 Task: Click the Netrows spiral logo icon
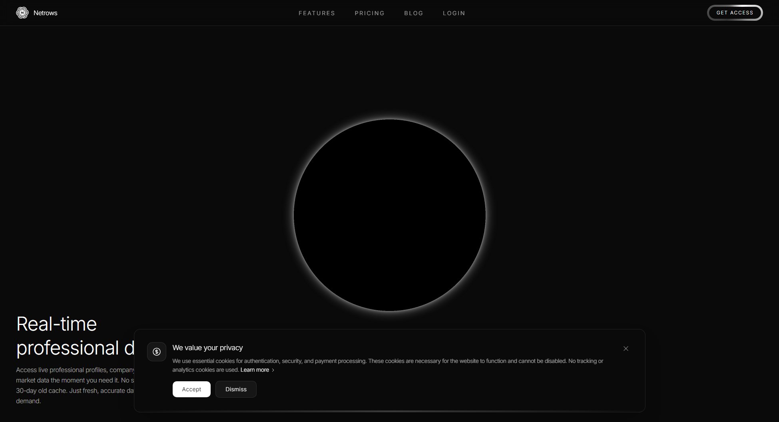[22, 12]
